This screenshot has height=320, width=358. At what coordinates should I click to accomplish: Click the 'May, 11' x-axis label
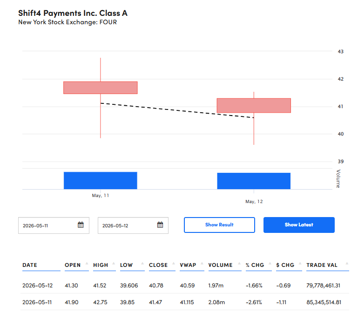101,196
